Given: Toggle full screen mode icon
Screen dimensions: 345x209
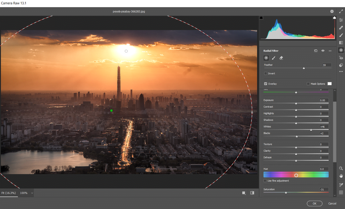Looking at the screenshot, I should (341, 12).
